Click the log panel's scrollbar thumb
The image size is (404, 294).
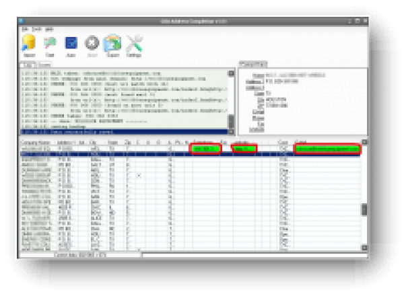click(x=232, y=121)
